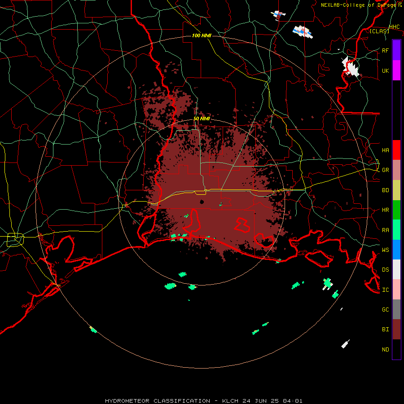This screenshot has height=404, width=404.
Task: Click the 'WS' legend label
Action: coord(385,250)
